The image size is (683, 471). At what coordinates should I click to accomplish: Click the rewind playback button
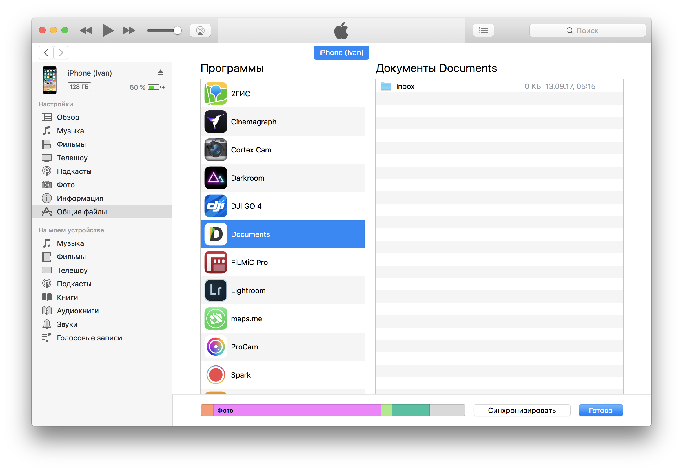(x=86, y=30)
